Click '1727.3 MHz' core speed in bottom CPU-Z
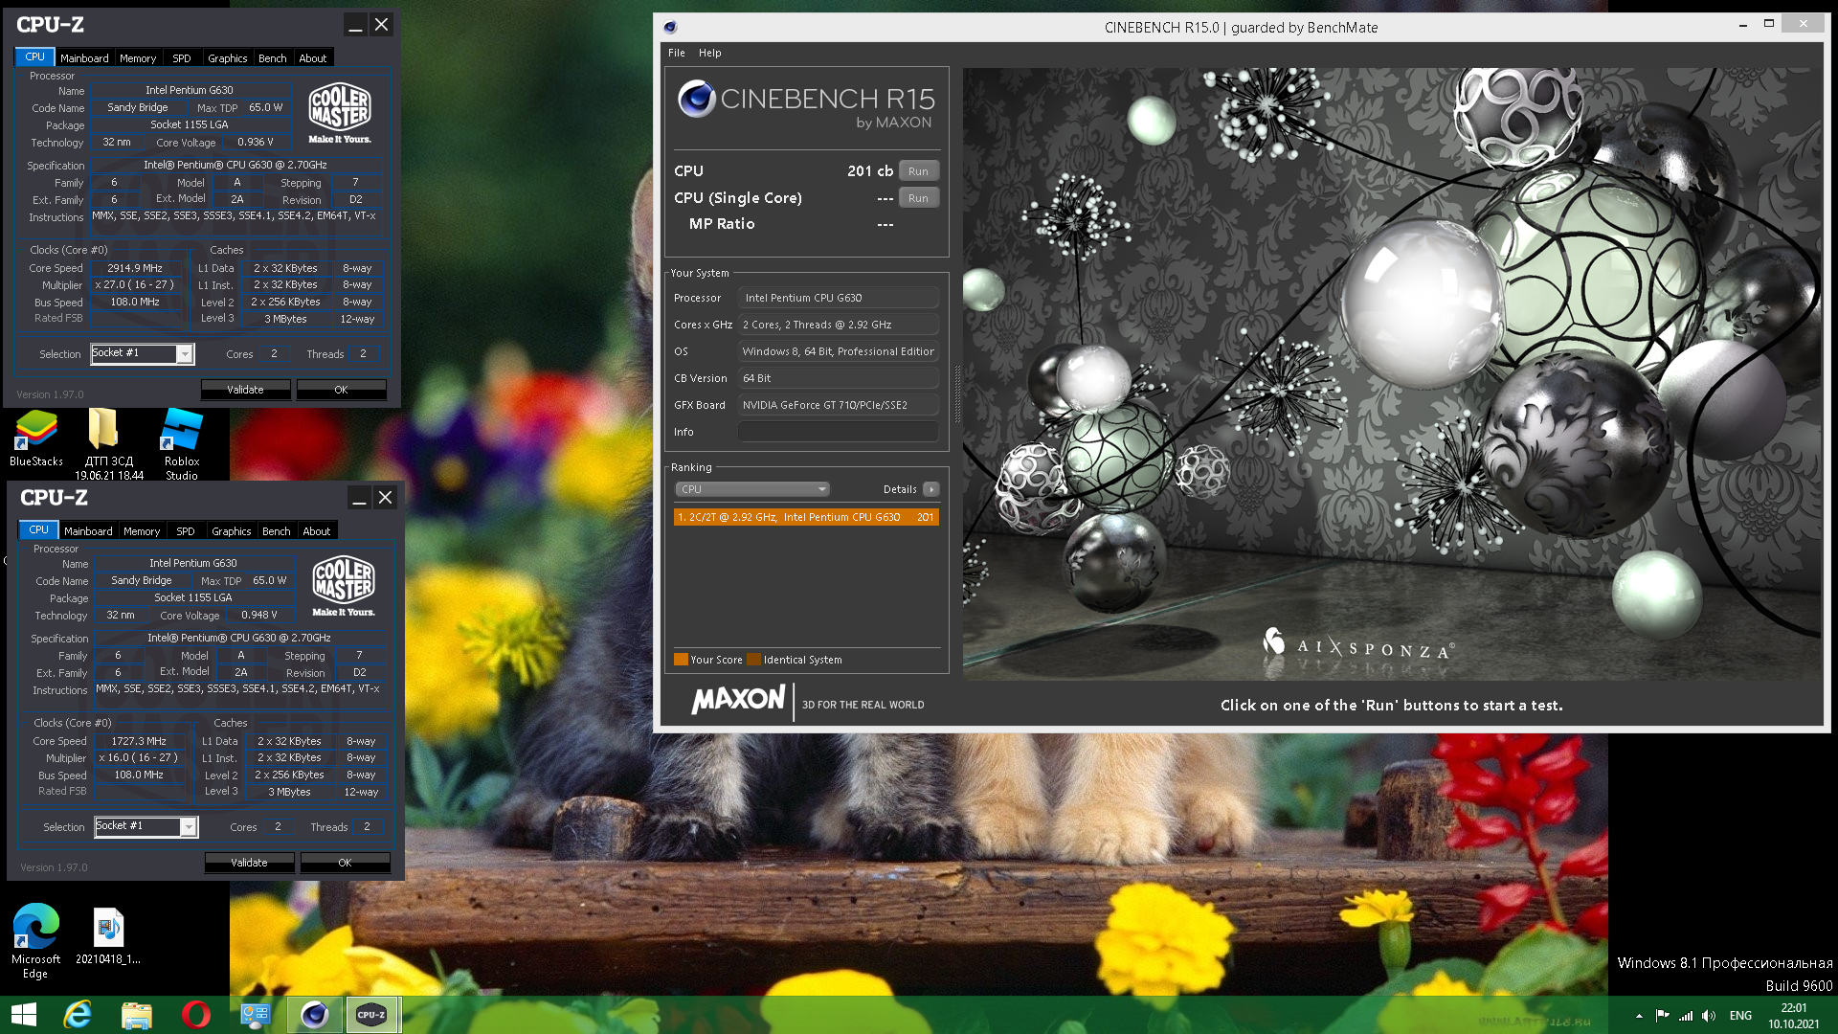Viewport: 1838px width, 1034px height. point(139,742)
